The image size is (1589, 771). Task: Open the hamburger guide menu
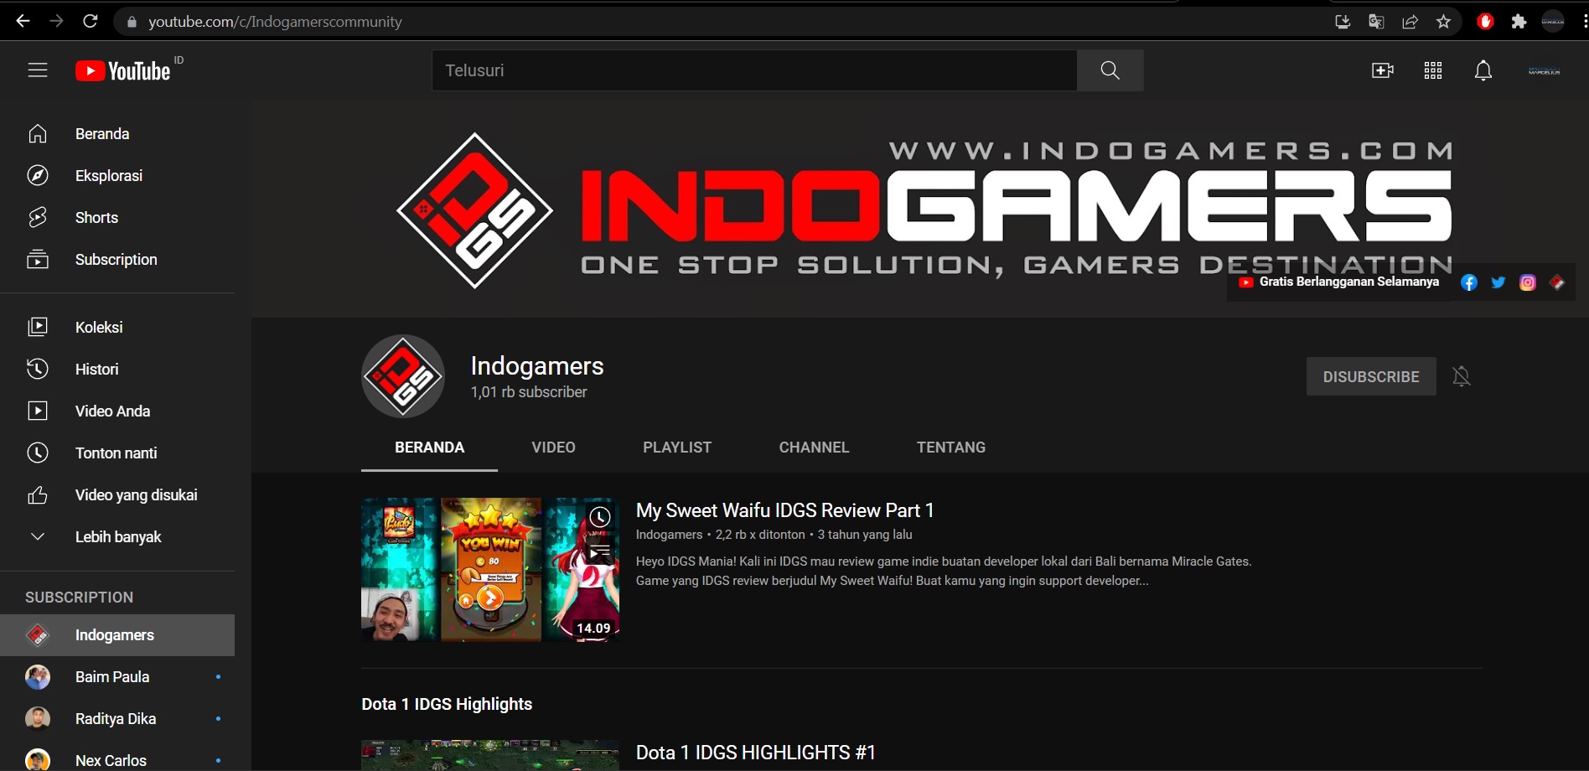38,70
